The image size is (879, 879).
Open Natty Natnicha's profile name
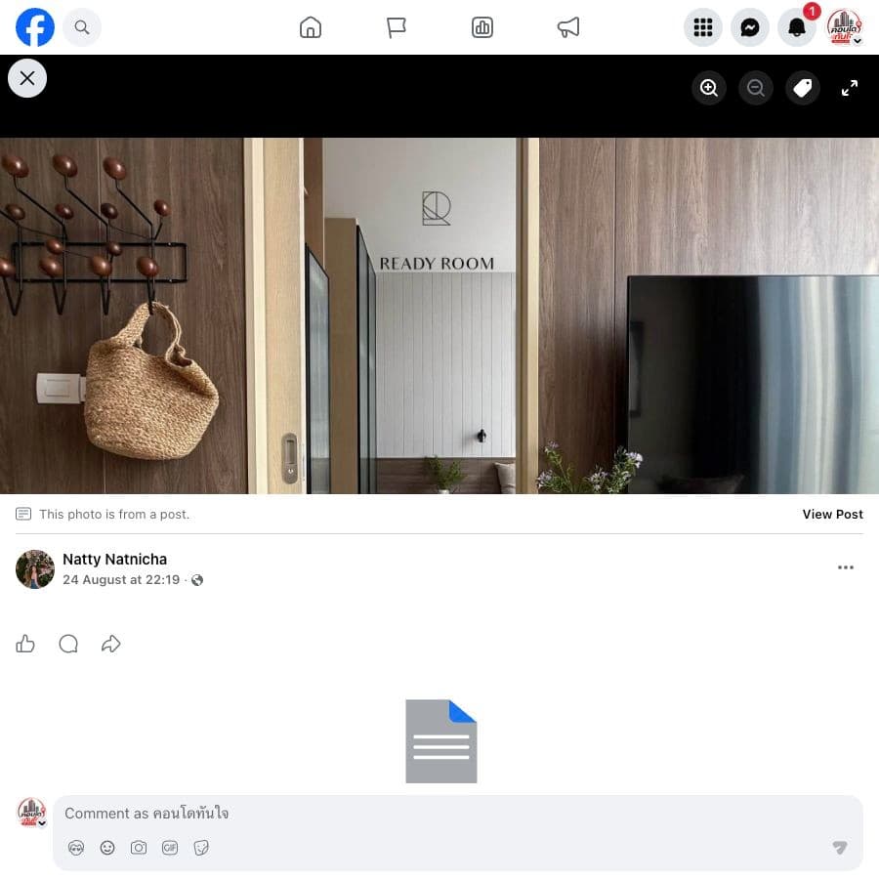coord(115,560)
